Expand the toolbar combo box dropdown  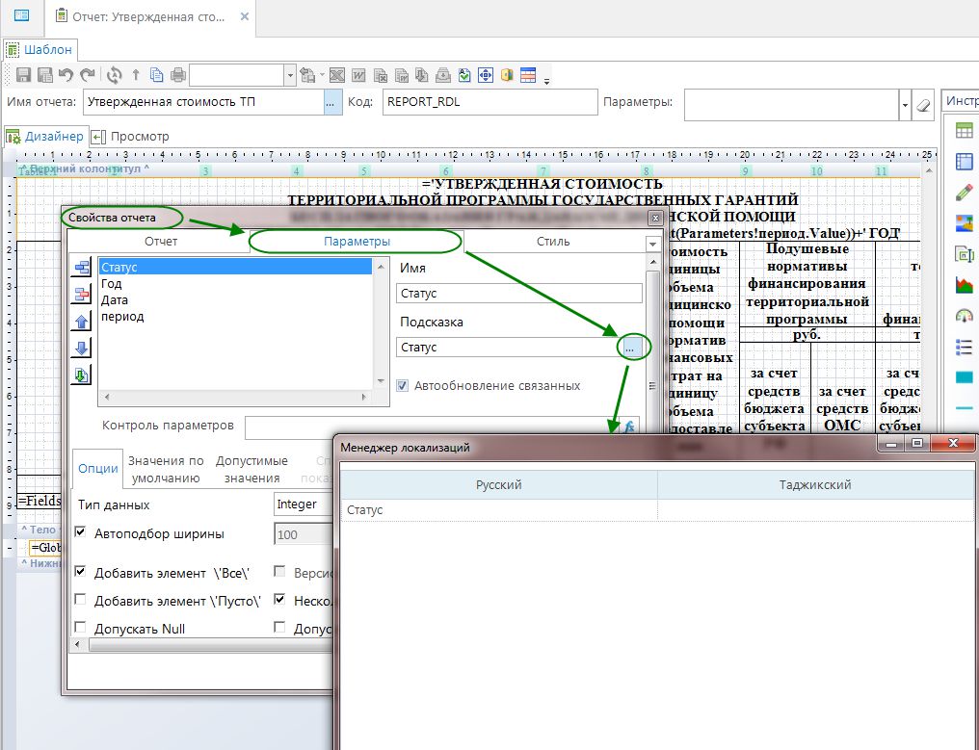click(x=290, y=75)
